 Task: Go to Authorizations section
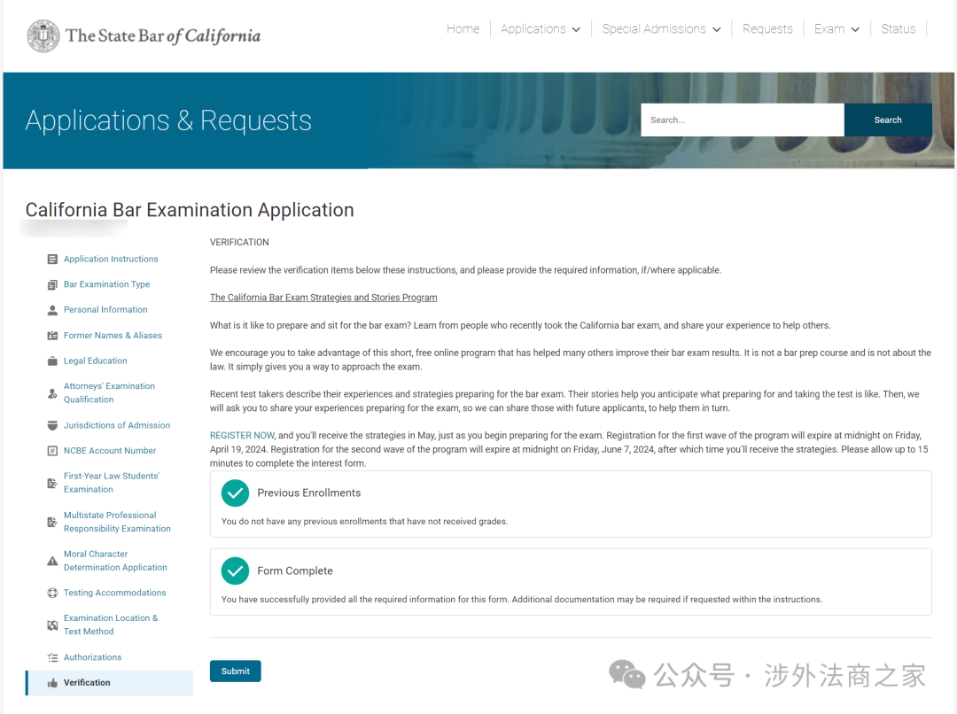93,657
